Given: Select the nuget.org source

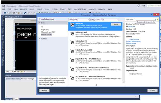Looking at the screenshot, I should pos(45,30).
